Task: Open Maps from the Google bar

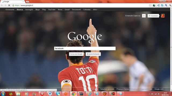Action: coord(38,10)
